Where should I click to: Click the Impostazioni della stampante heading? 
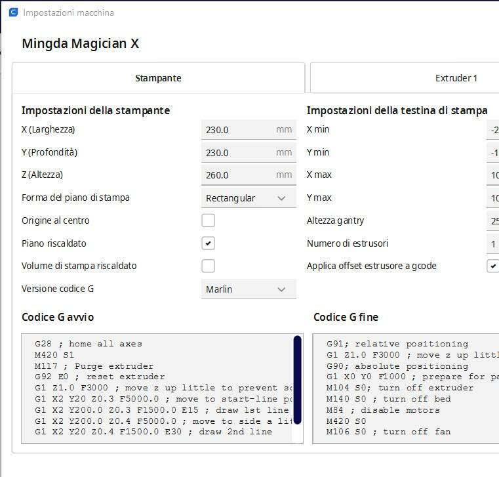(x=96, y=110)
